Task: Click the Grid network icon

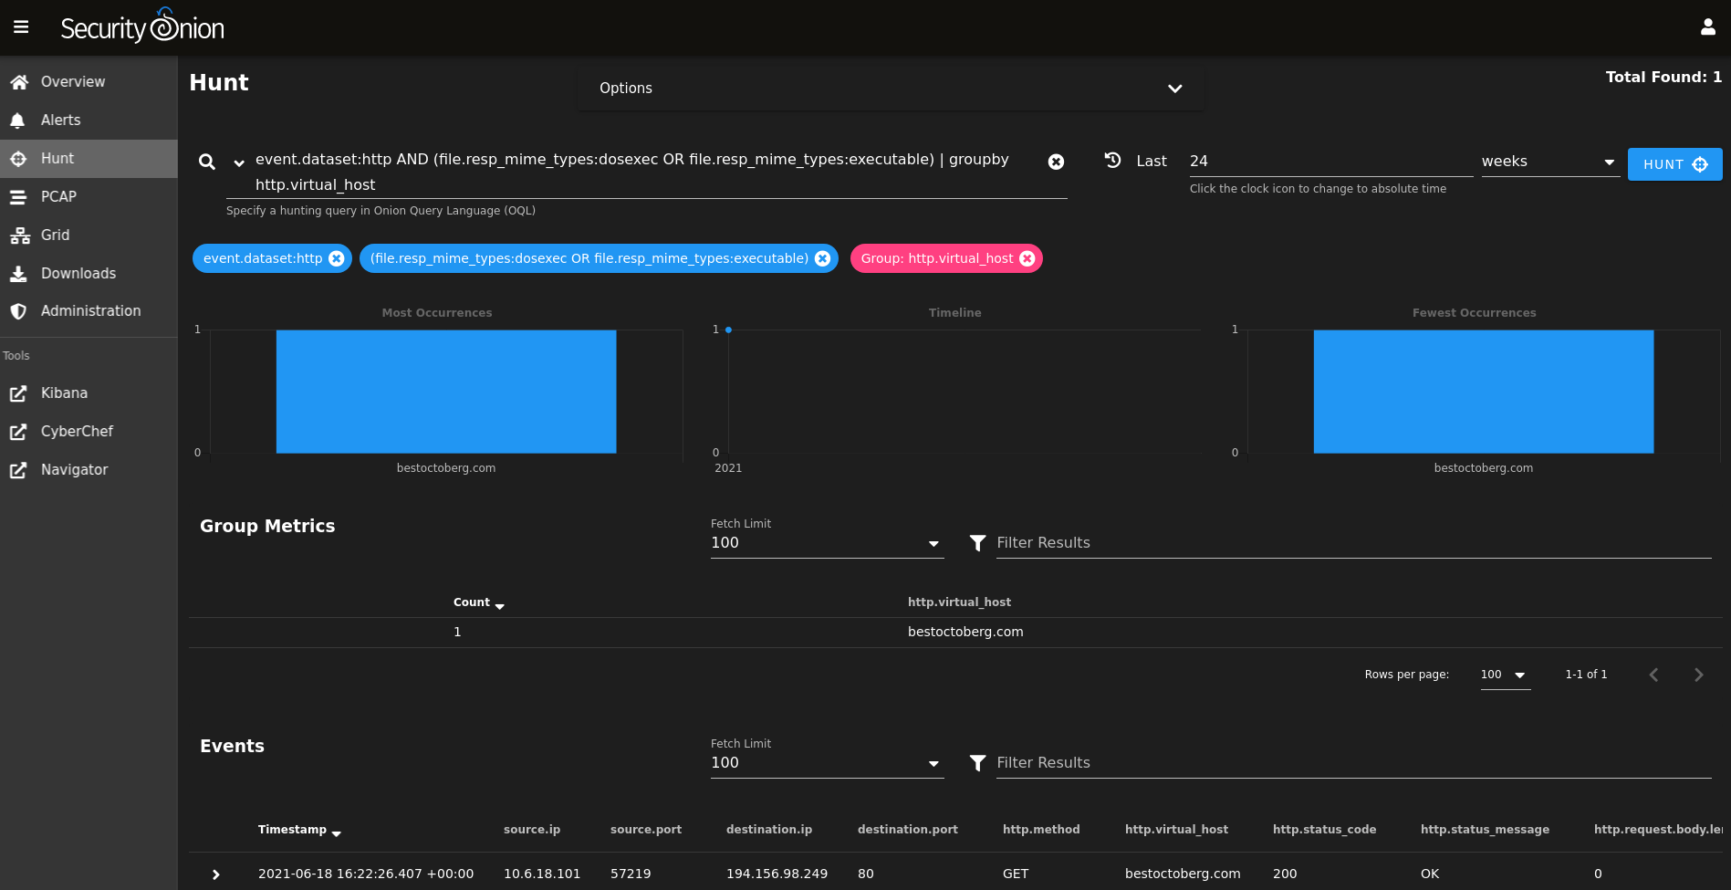Action: pos(19,236)
